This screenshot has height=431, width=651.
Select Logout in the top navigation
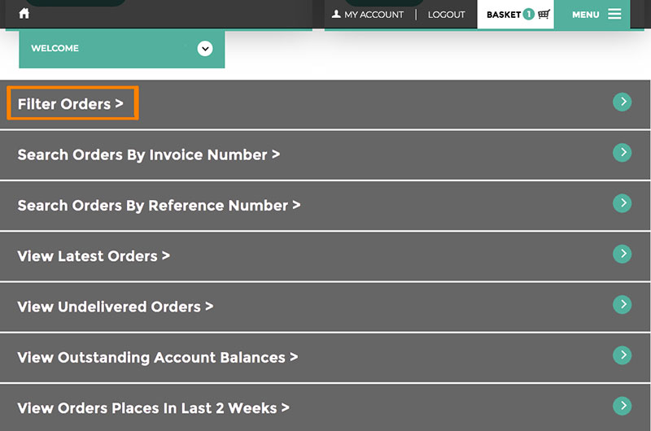(x=446, y=15)
